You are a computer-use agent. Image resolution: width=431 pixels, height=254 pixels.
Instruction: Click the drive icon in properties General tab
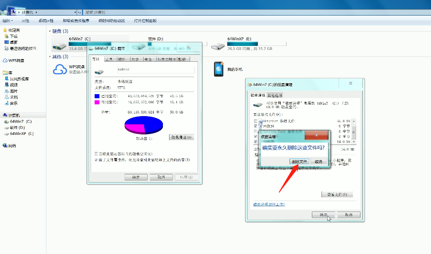point(99,72)
